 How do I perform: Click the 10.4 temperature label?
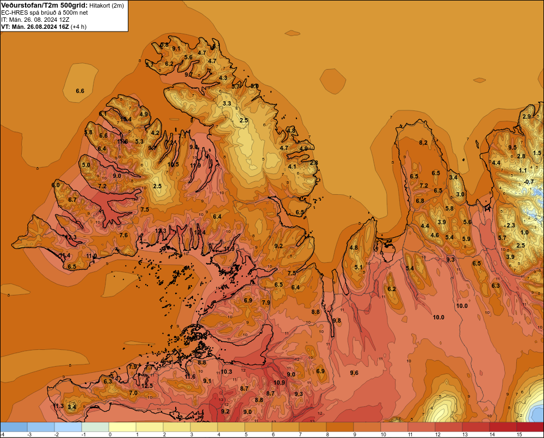click(x=126, y=119)
